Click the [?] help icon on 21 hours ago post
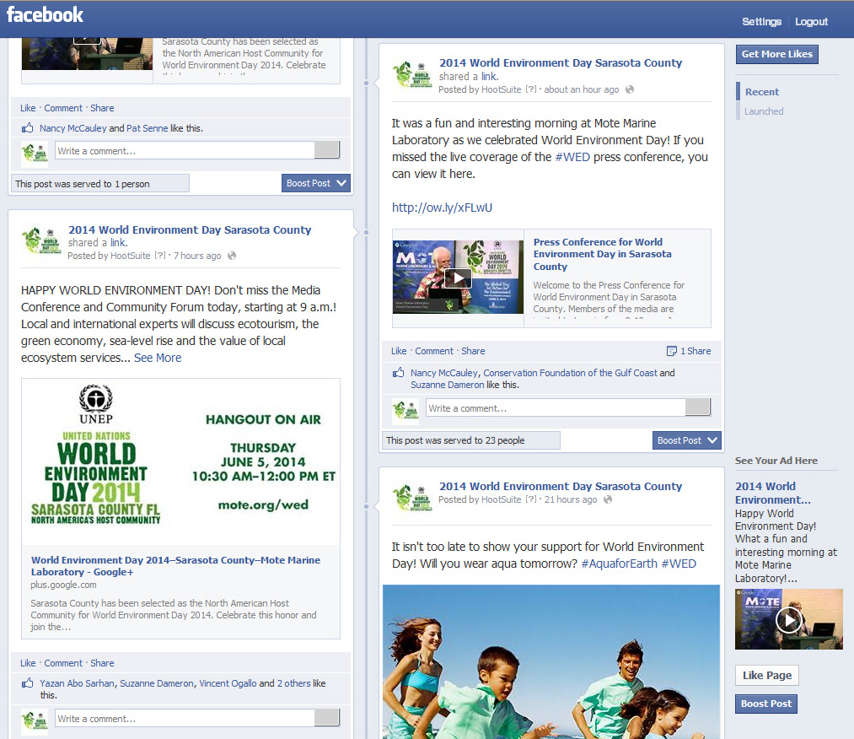The image size is (854, 739). coord(531,499)
